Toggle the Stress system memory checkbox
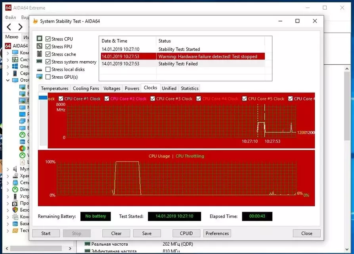The width and height of the screenshot is (354, 254). pos(48,62)
